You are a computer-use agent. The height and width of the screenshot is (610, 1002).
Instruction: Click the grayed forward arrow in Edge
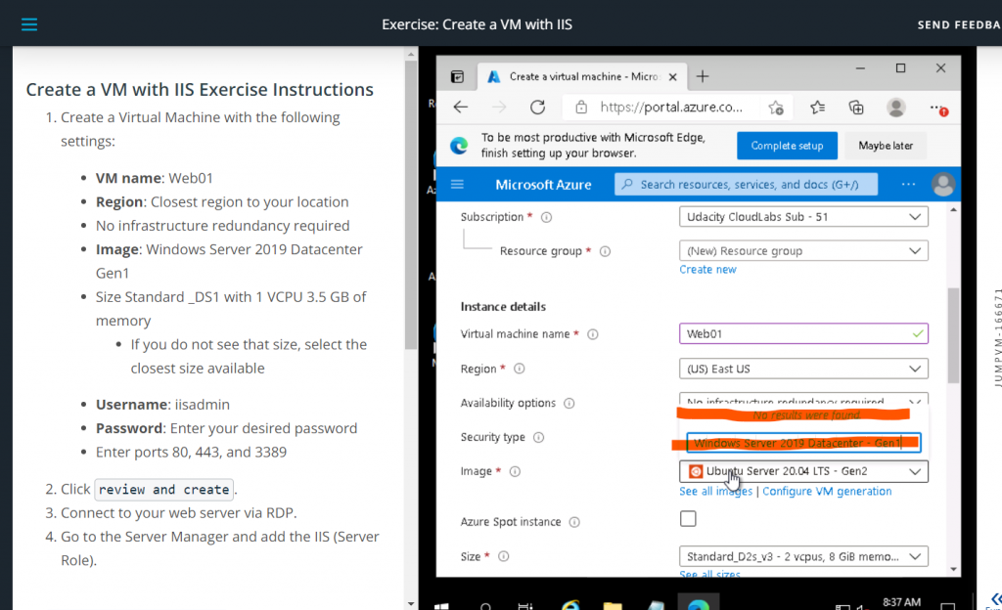click(499, 108)
